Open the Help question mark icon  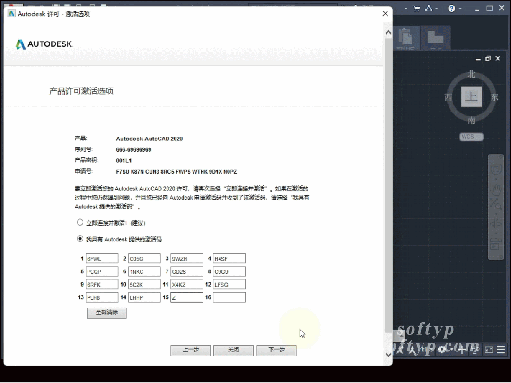(x=451, y=9)
